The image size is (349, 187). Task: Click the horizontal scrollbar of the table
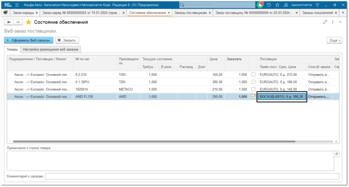coord(154,142)
